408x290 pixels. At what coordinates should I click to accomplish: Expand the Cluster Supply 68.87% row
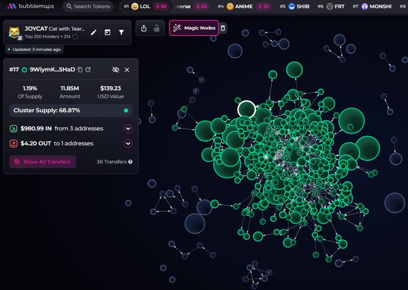click(x=71, y=111)
